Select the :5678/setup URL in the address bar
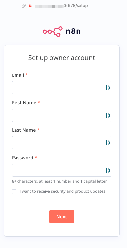This screenshot has width=127, height=248. (76, 6)
